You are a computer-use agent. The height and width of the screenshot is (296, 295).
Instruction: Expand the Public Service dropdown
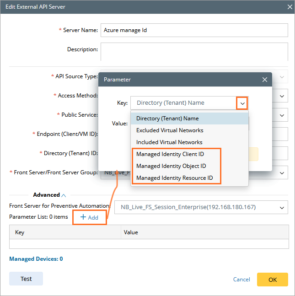pos(282,115)
